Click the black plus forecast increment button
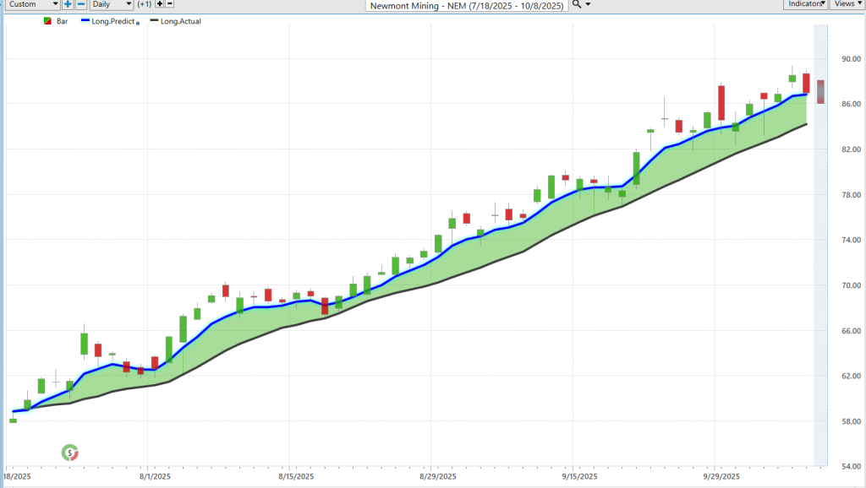 [x=159, y=4]
